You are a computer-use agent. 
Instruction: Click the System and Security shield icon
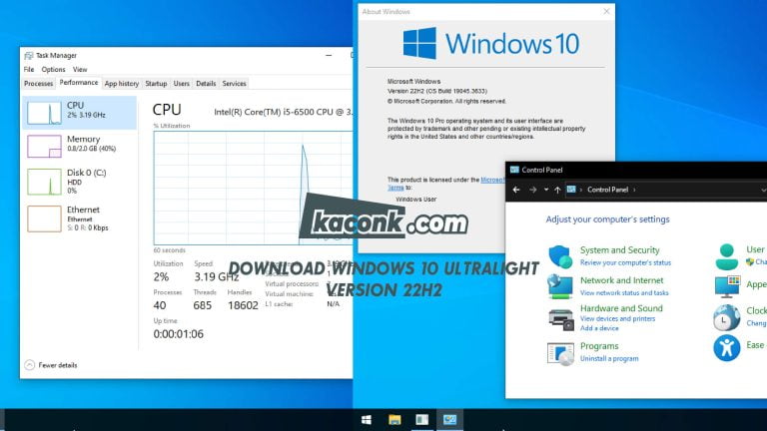click(560, 256)
